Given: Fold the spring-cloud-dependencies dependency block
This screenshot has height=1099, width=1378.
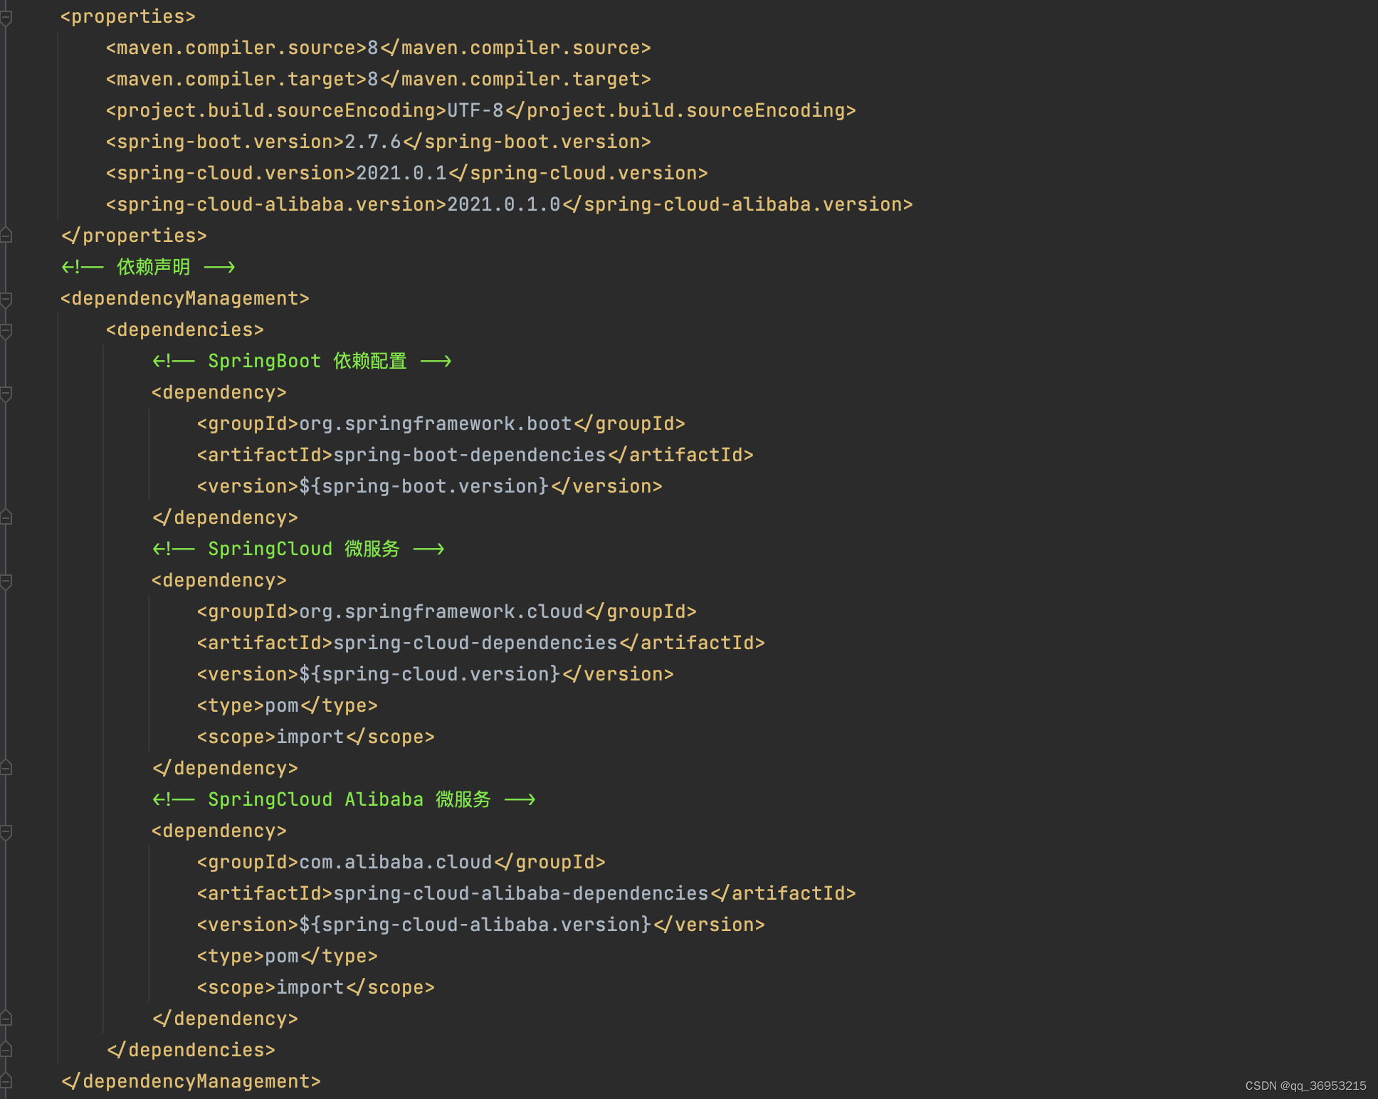Looking at the screenshot, I should pyautogui.click(x=6, y=581).
